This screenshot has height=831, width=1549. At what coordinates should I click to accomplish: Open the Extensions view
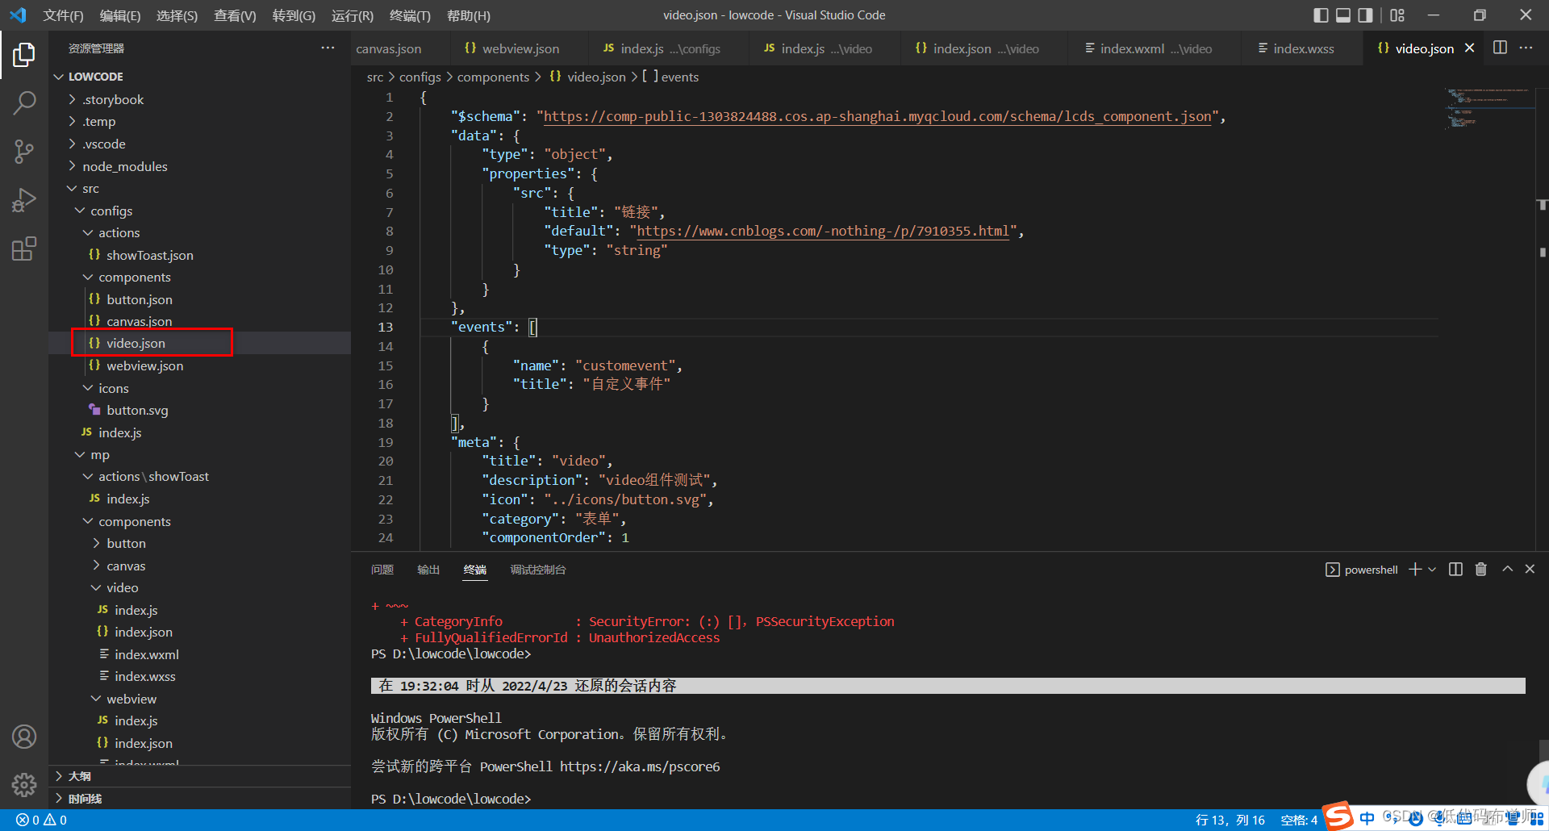point(24,248)
